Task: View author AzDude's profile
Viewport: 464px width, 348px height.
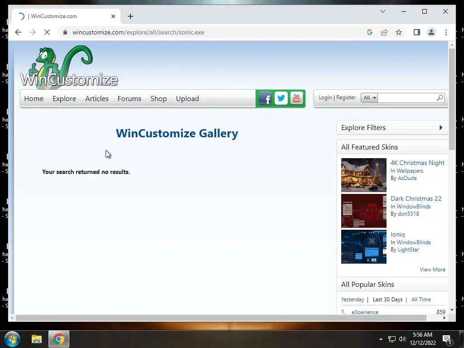Action: tap(407, 178)
